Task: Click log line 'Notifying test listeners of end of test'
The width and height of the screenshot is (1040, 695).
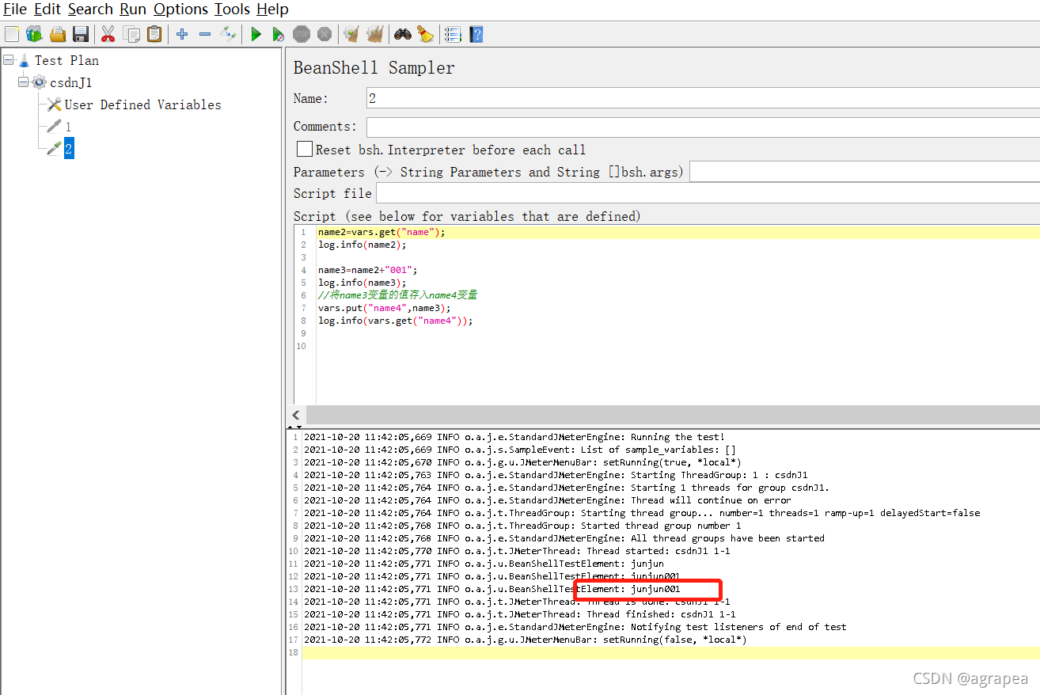Action: [x=575, y=627]
